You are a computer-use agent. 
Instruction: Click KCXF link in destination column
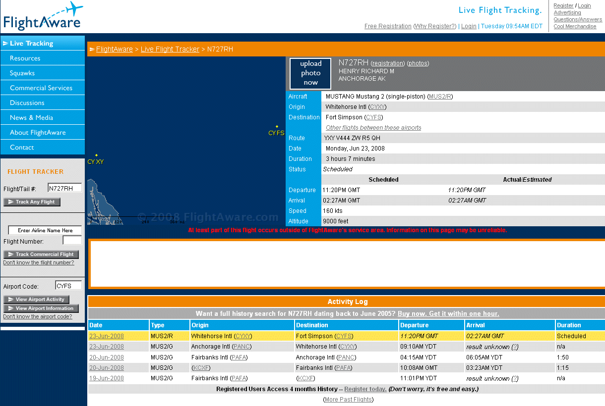point(306,378)
